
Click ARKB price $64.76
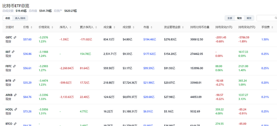click(27, 97)
